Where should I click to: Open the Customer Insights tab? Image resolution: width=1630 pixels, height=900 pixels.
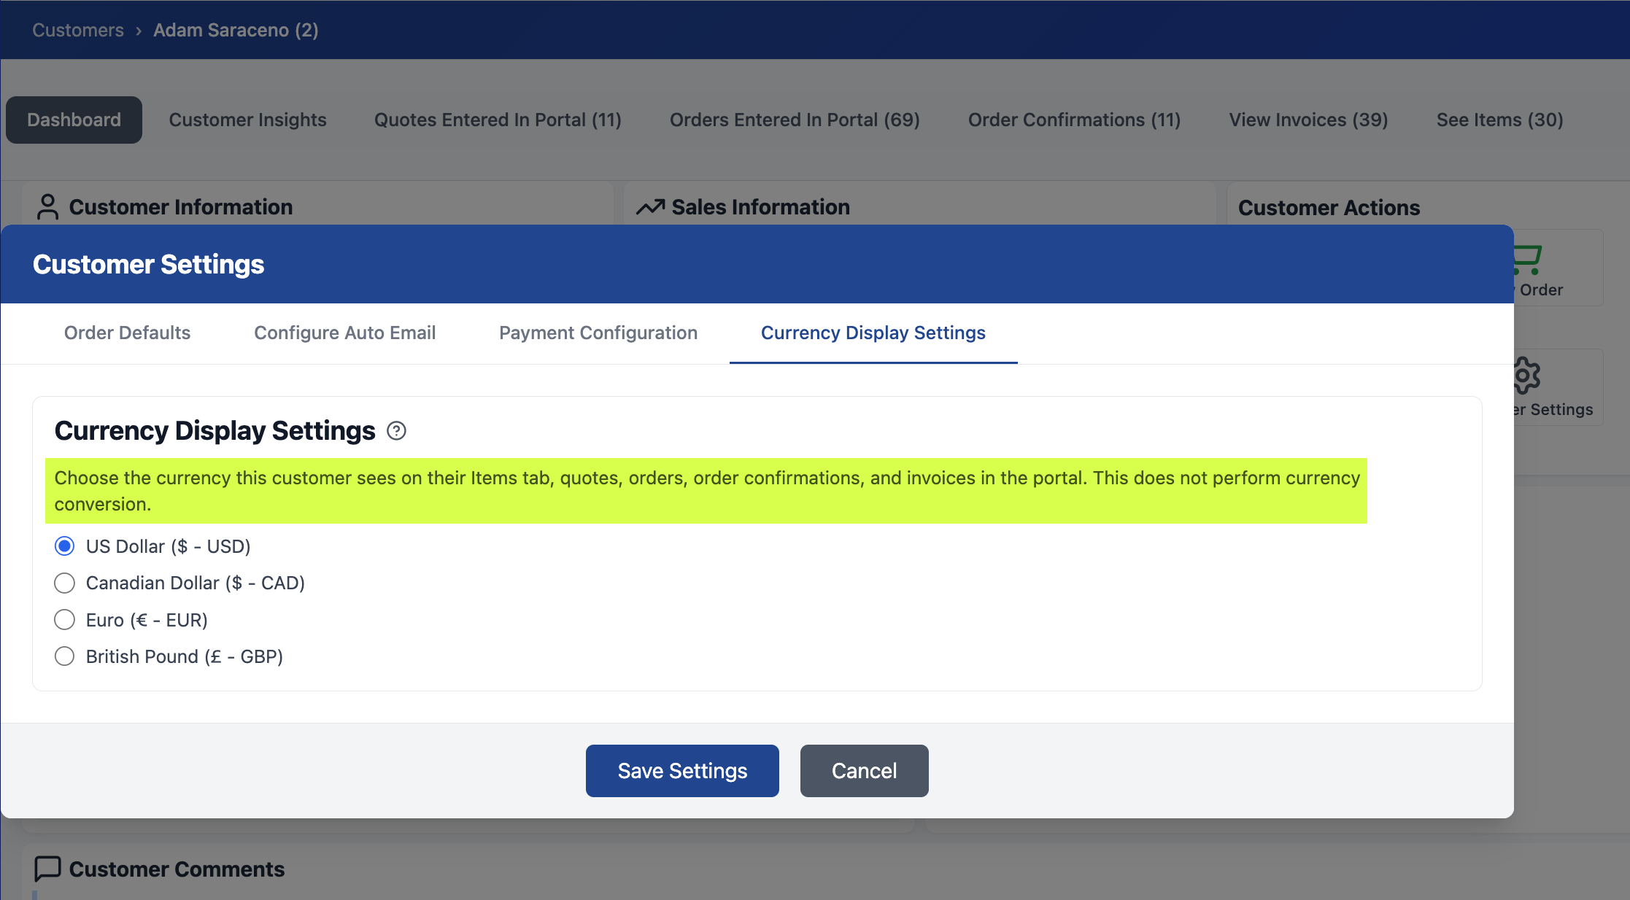tap(247, 120)
